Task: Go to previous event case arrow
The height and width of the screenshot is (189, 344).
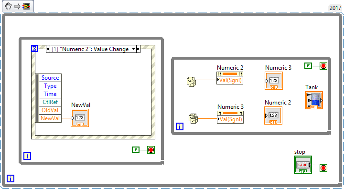Action: point(48,49)
